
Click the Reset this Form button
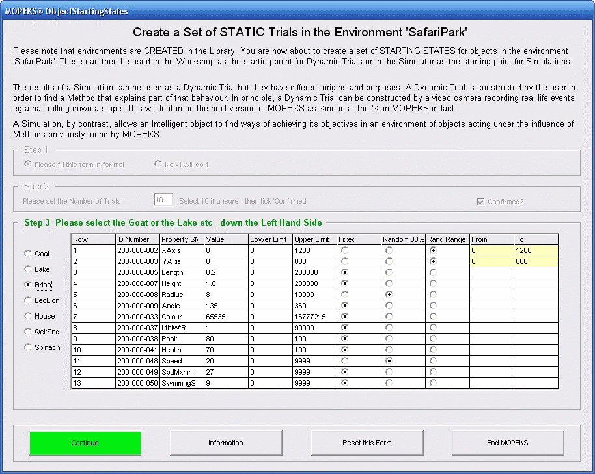[367, 443]
